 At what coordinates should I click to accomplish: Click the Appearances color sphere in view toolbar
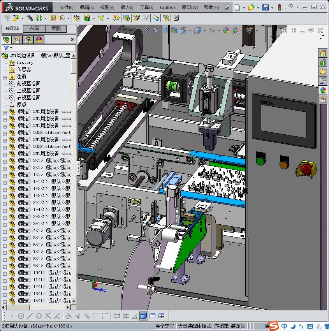[226, 30]
